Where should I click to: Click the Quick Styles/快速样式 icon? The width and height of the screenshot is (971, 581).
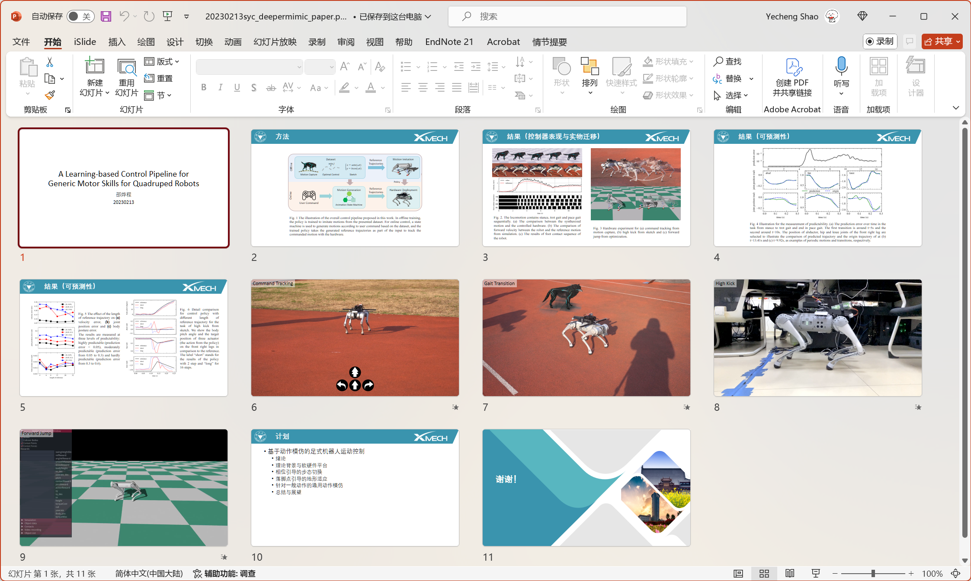[x=621, y=78]
